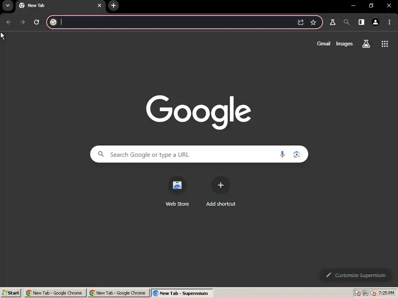Click the security flag tray icon
The width and height of the screenshot is (398, 298).
[358, 293]
